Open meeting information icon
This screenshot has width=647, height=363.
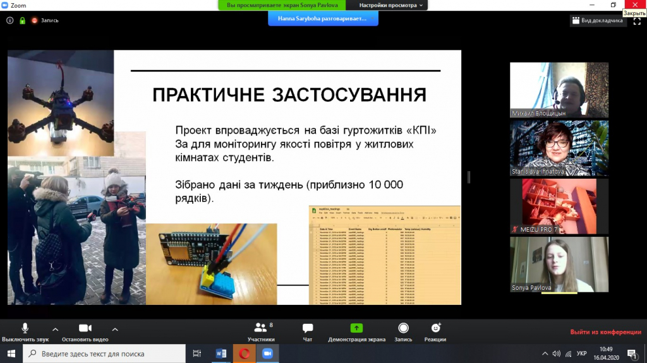point(10,20)
